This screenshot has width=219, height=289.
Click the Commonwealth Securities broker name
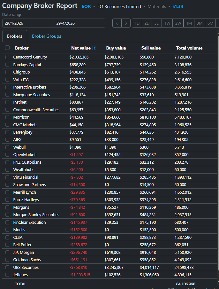pyautogui.click(x=36, y=110)
